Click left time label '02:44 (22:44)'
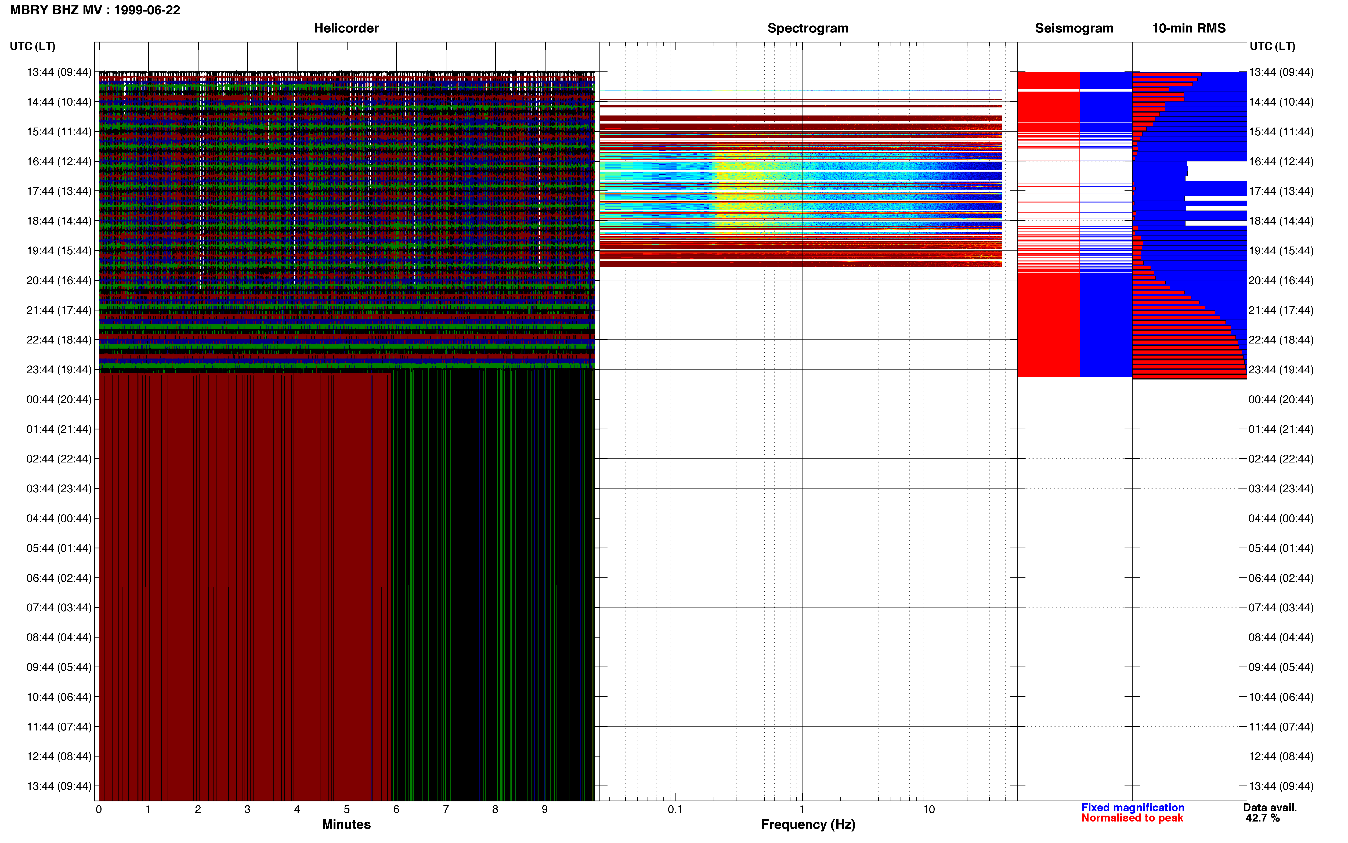1348x843 pixels. pyautogui.click(x=59, y=459)
